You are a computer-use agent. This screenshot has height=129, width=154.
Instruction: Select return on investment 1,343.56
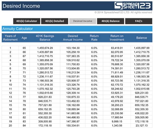click(x=117, y=125)
